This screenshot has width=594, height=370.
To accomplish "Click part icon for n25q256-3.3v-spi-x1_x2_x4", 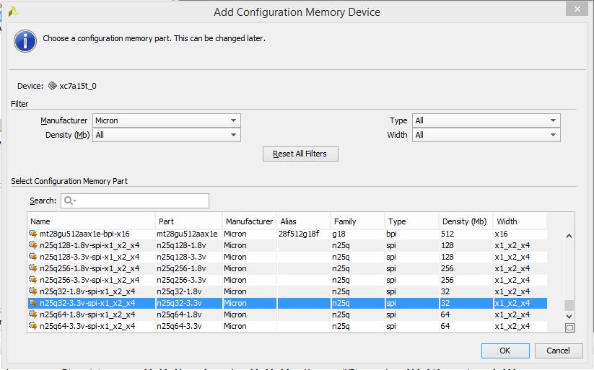I will (33, 280).
